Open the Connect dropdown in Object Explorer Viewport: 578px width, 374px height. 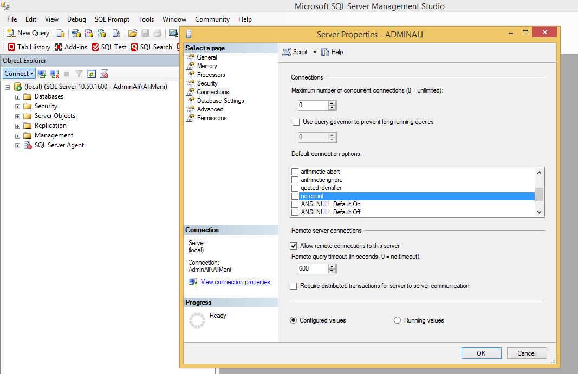point(19,73)
